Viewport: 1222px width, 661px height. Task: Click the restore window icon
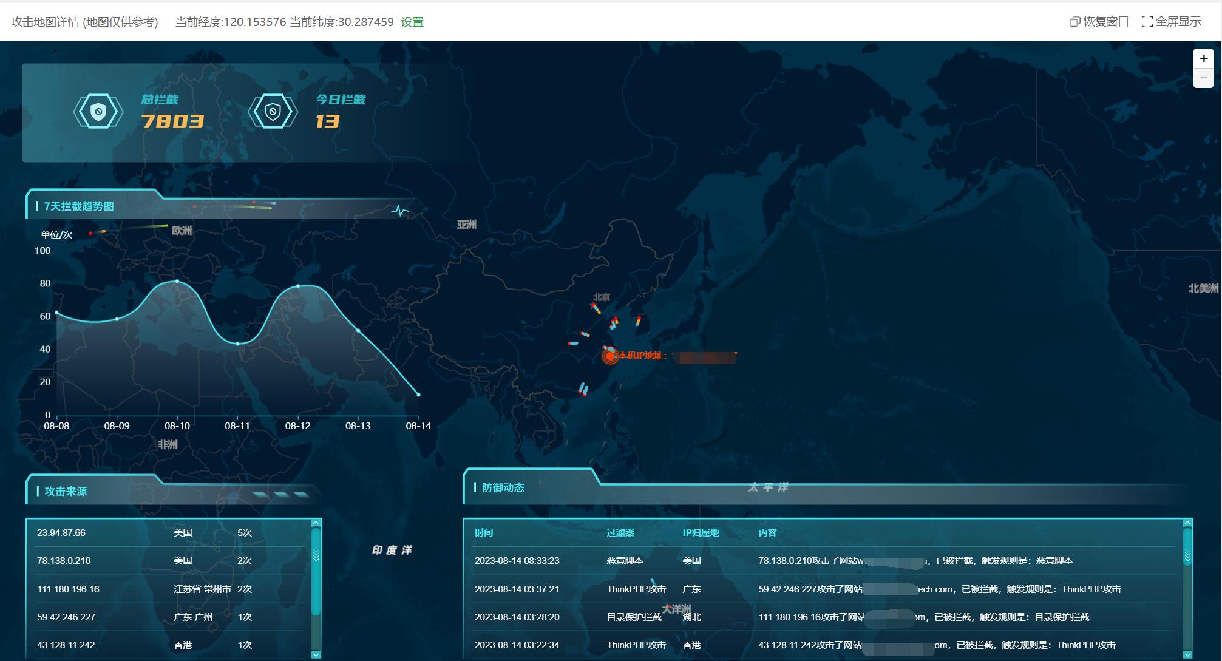tap(1074, 22)
